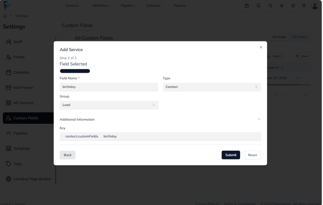The height and width of the screenshot is (205, 323).
Task: Open the Group dropdown showing Lead
Action: tap(109, 105)
